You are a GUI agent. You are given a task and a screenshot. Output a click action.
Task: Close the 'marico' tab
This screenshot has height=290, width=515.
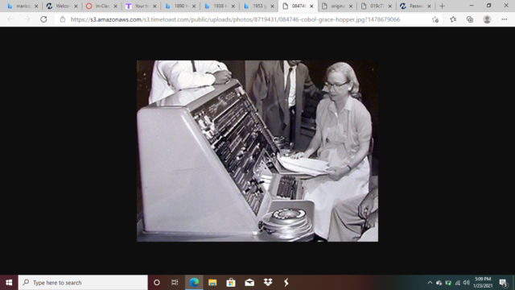pyautogui.click(x=36, y=6)
